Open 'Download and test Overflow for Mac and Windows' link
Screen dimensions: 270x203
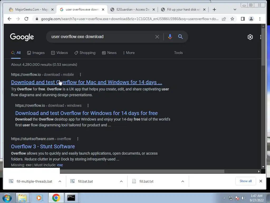pos(86,82)
